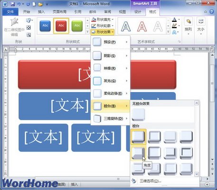Choose the 无棱台效果 no-bevel thumbnail
Image resolution: width=217 pixels, height=190 pixels.
click(x=138, y=114)
